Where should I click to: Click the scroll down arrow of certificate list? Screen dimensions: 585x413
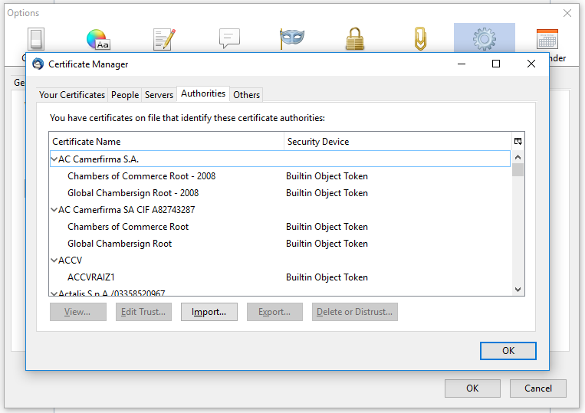(518, 289)
